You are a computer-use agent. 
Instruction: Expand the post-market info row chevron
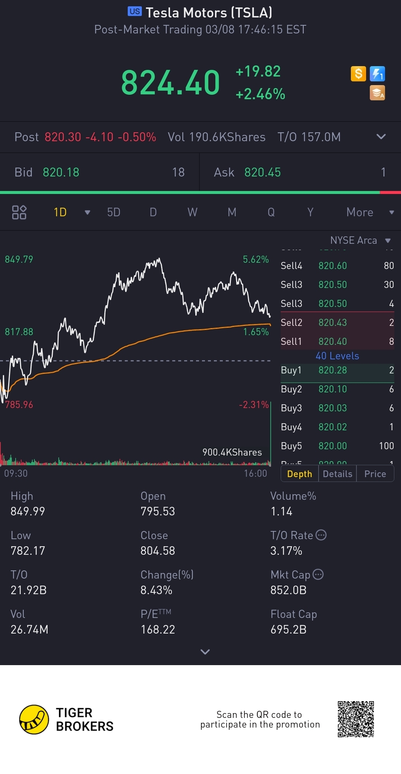click(381, 137)
